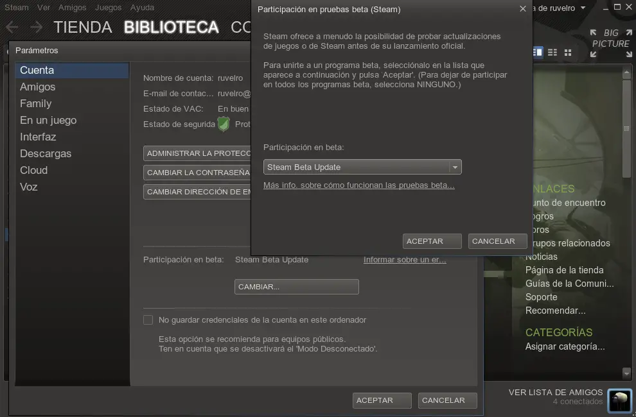
Task: Click ACEPTAR in Parámetros window
Action: coord(382,400)
